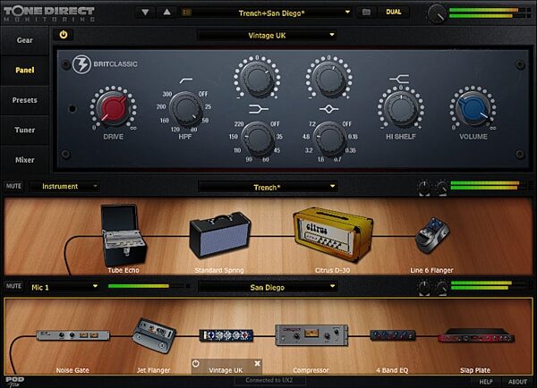Select the Jet Flanger pedal

click(x=154, y=335)
